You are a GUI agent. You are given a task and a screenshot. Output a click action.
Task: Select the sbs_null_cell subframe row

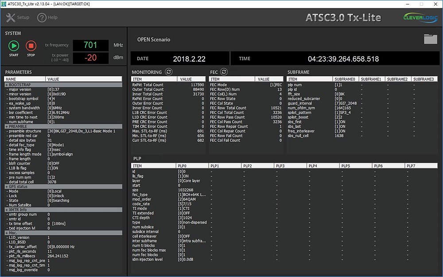click(362, 136)
